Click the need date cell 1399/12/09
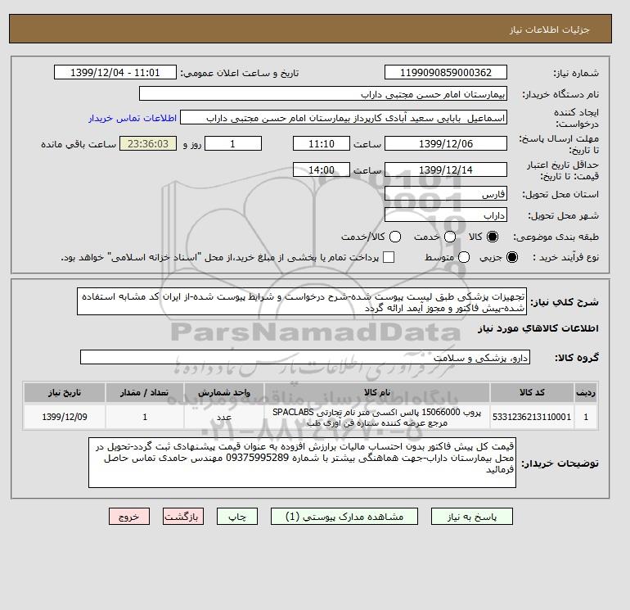The width and height of the screenshot is (630, 610). [x=65, y=417]
